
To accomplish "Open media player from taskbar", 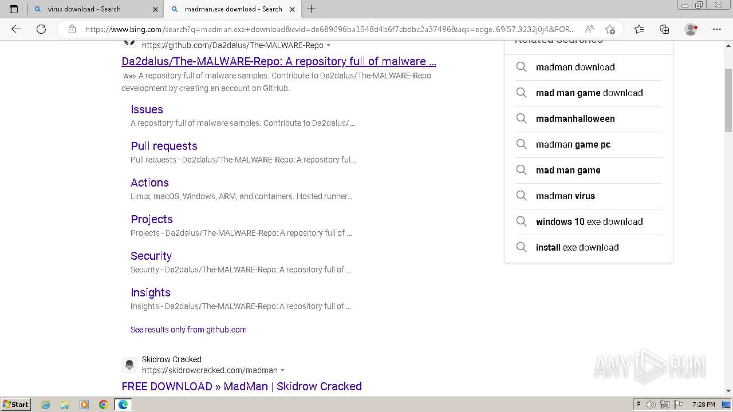I will 84,405.
